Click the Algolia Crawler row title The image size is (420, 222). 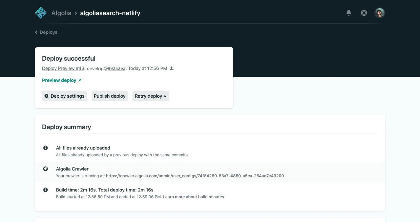72,169
